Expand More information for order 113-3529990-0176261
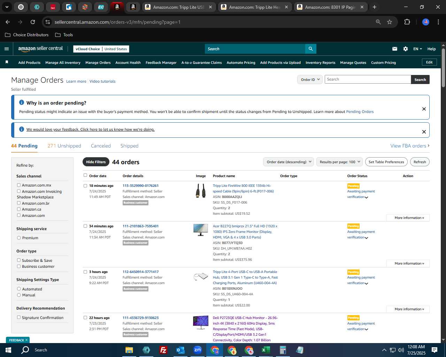This screenshot has height=357, width=446. (x=408, y=218)
